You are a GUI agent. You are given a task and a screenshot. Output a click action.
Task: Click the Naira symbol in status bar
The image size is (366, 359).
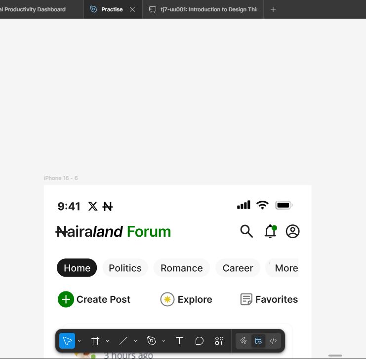[x=107, y=207]
